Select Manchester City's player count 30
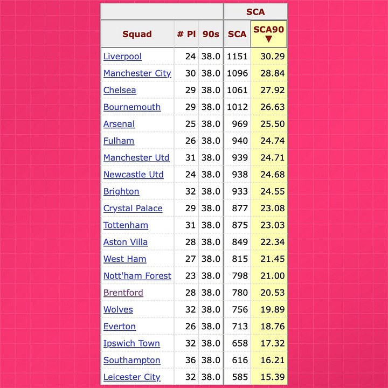 pos(191,73)
